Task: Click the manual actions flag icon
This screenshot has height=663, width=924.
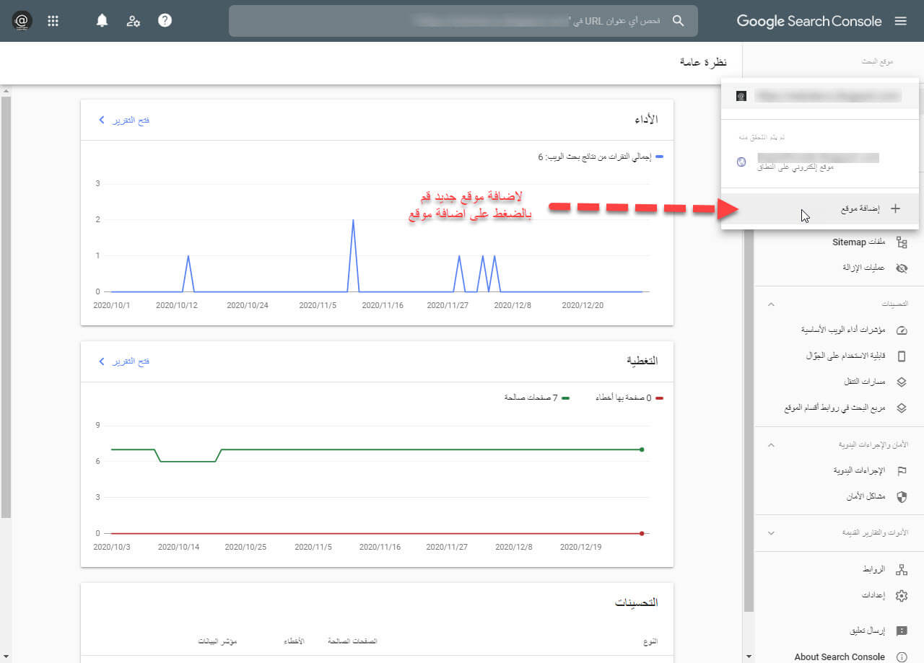Action: tap(901, 470)
